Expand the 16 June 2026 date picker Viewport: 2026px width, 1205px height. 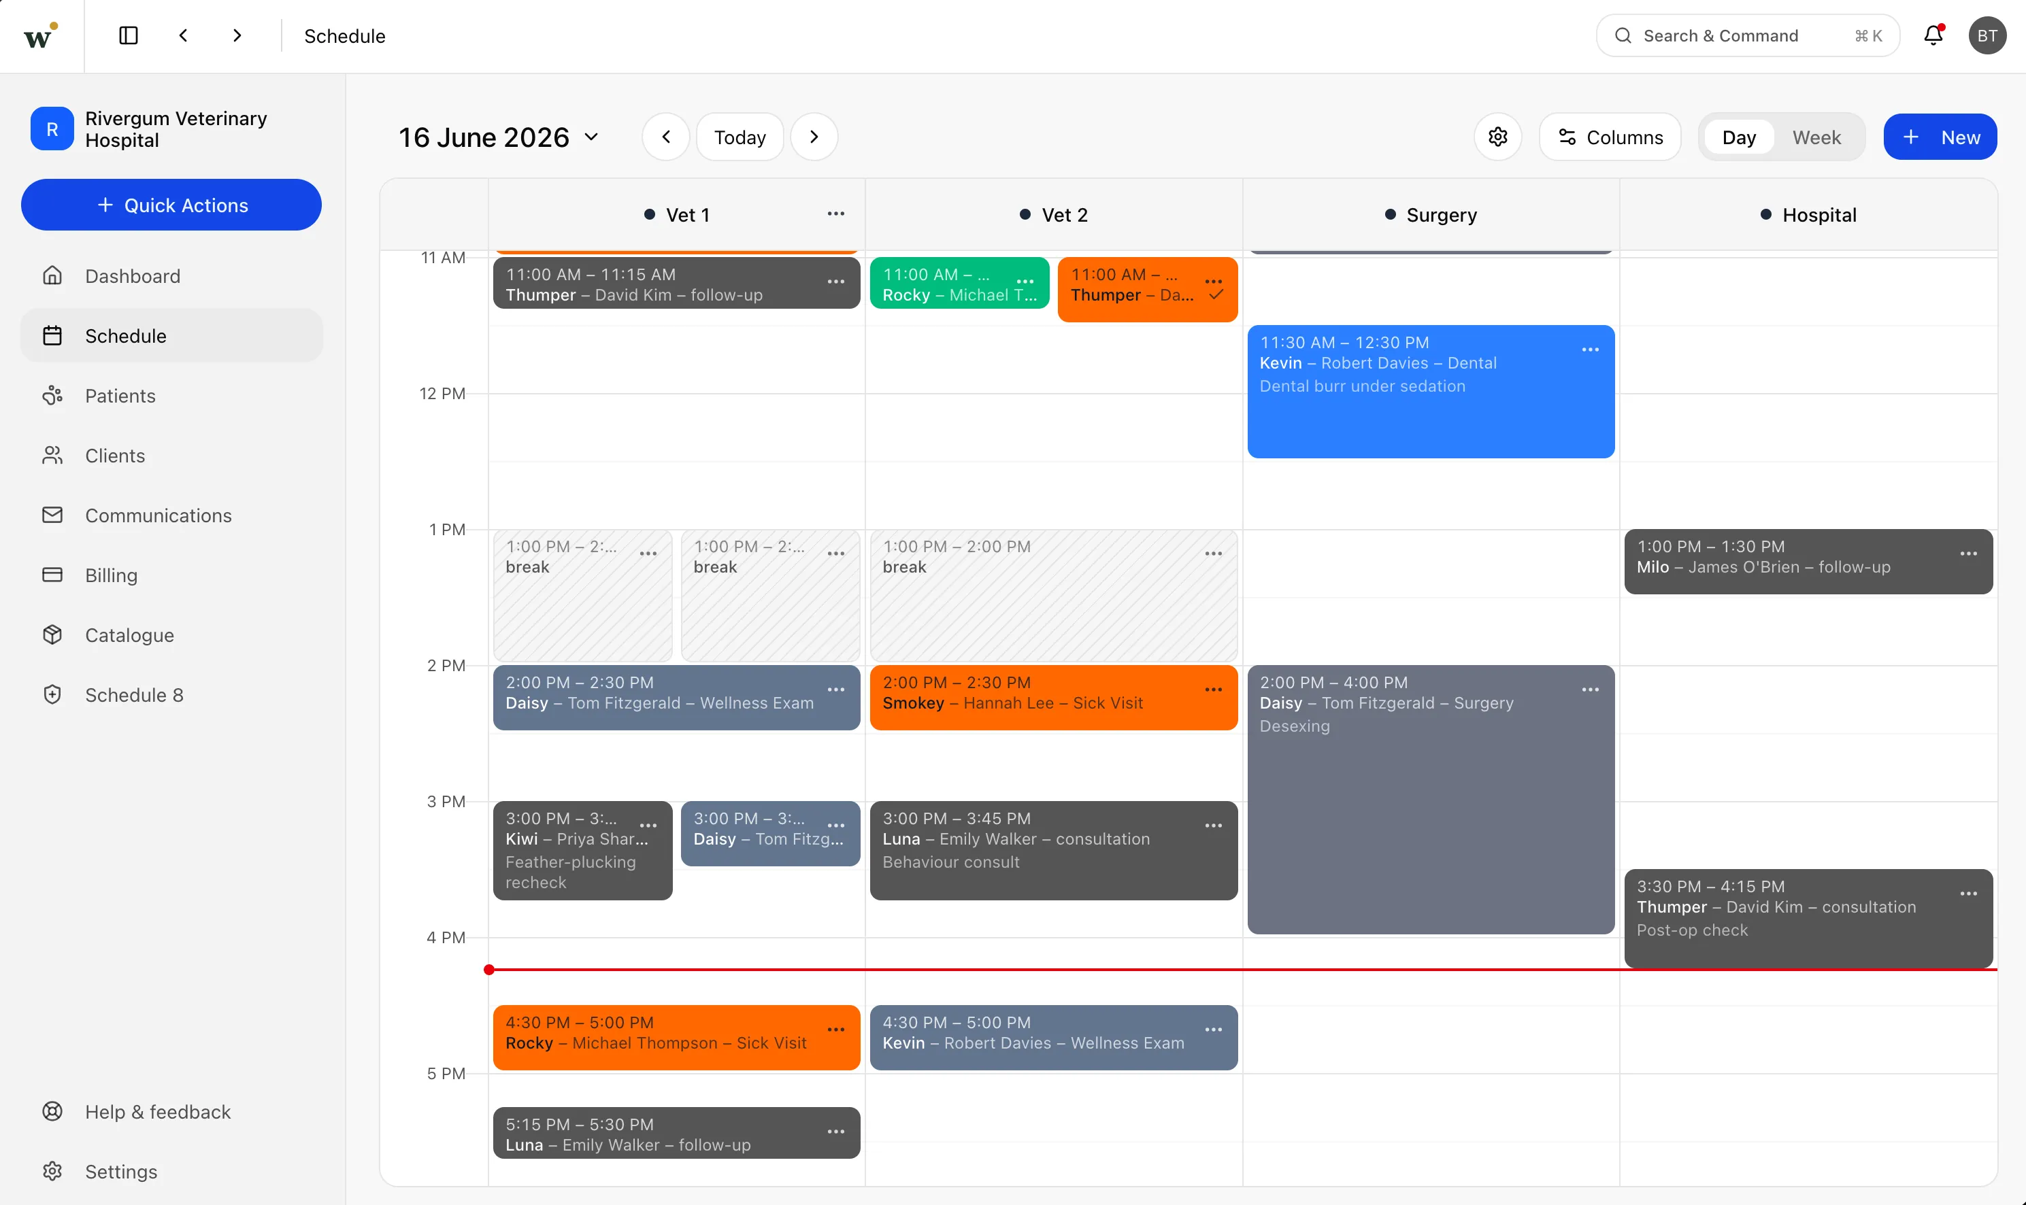[499, 137]
